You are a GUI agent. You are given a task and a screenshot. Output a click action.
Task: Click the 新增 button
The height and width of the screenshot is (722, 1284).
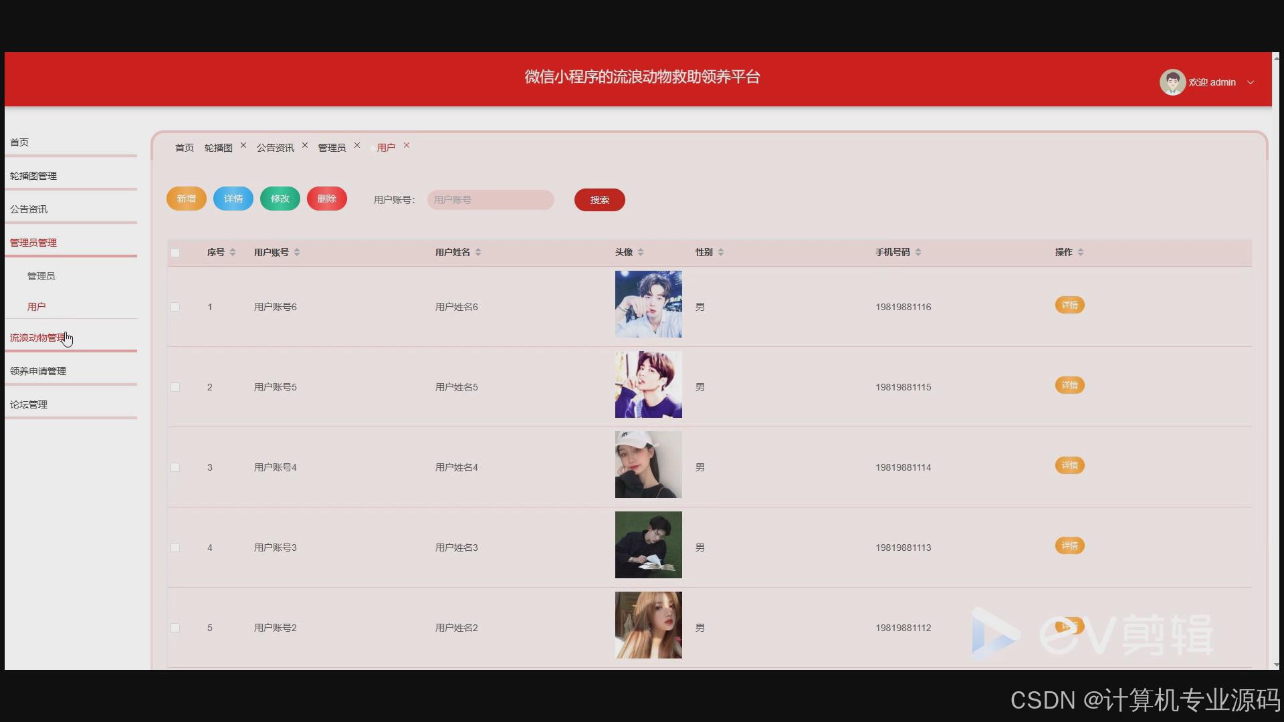point(185,199)
